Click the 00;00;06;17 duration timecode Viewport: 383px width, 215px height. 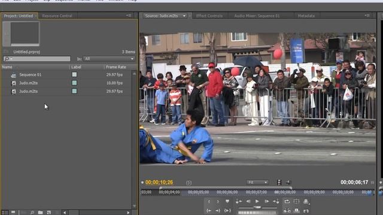pyautogui.click(x=354, y=182)
